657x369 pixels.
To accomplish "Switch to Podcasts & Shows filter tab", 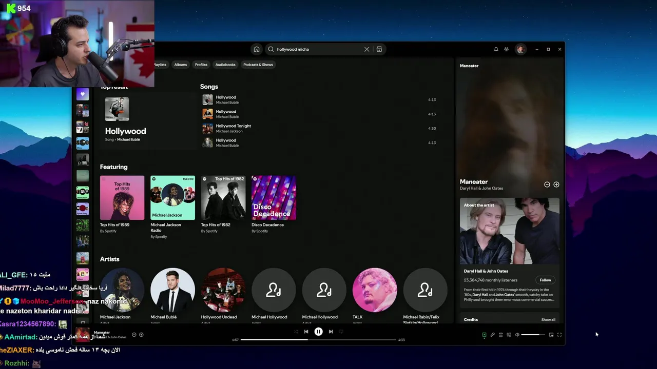I will pos(258,65).
